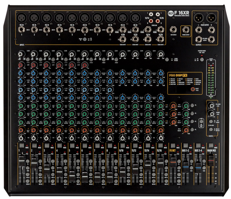231x199 pixels.
Task: Adjust channel 7 AUX 2 send knob
Action: (x=97, y=114)
